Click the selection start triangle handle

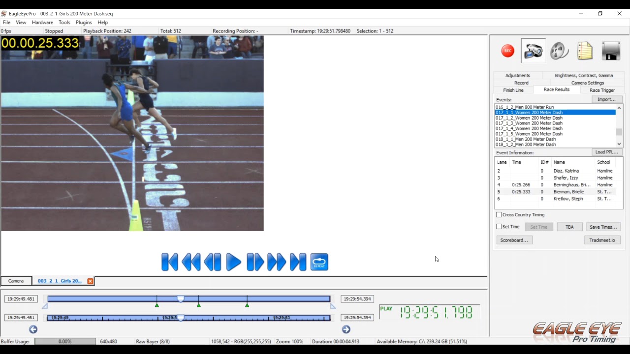[45, 306]
